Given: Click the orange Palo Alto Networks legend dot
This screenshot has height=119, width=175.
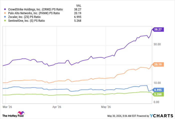Looking at the screenshot, I should pos(5,13).
